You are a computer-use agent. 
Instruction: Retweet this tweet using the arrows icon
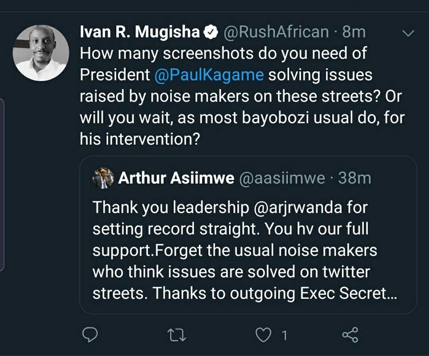(x=177, y=335)
